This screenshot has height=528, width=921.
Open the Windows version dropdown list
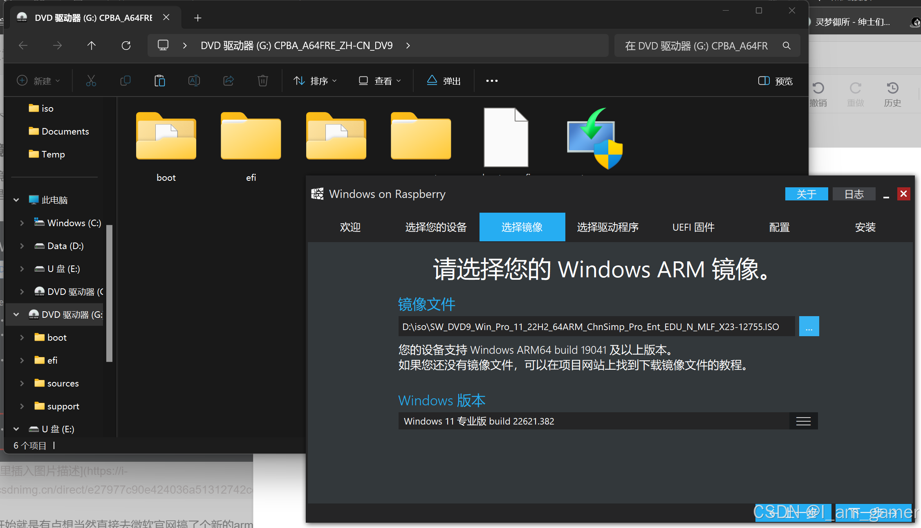click(803, 421)
